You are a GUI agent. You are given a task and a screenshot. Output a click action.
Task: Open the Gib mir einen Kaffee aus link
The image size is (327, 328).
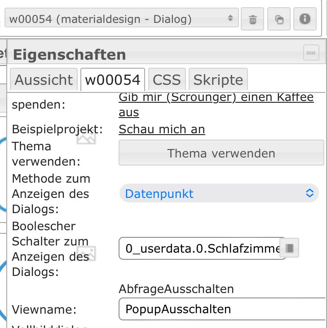tap(216, 98)
